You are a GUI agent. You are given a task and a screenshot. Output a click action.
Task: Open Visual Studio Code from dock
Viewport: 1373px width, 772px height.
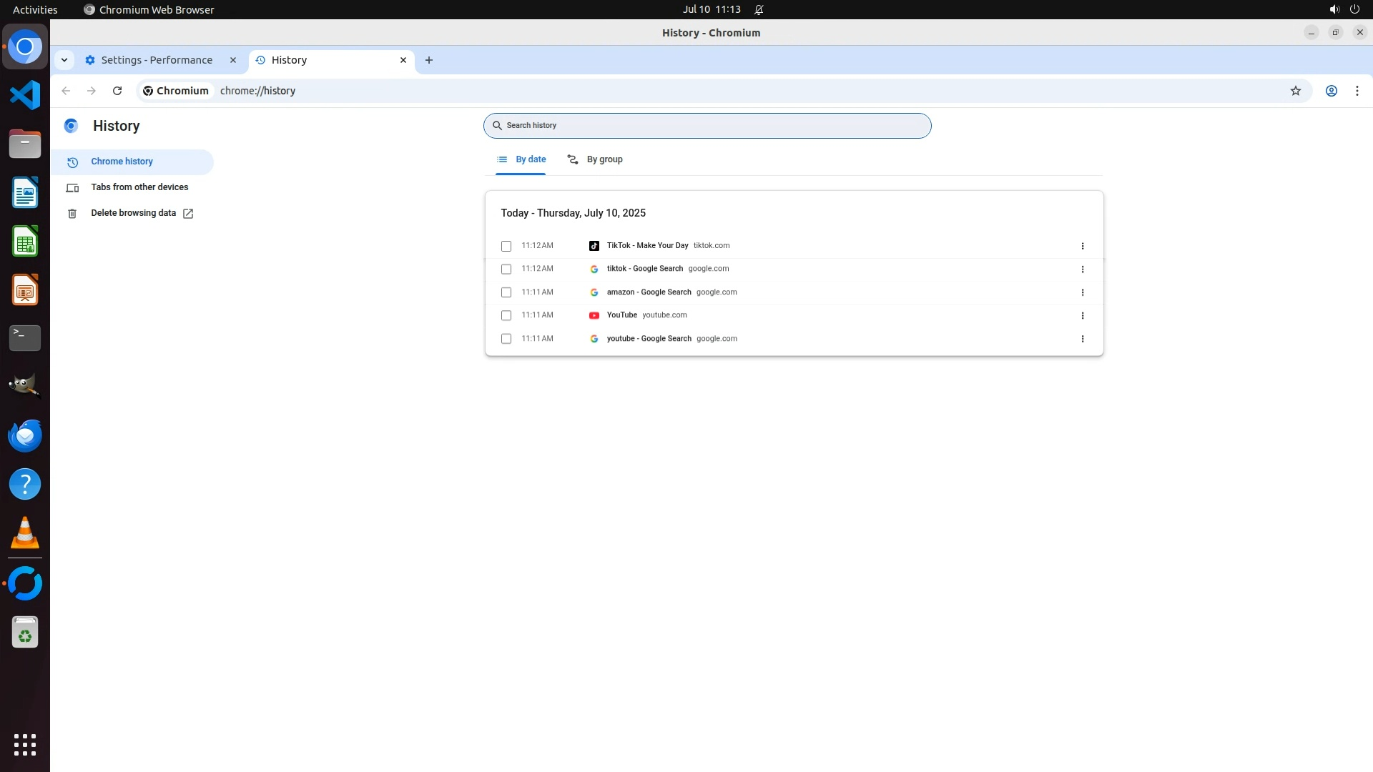pyautogui.click(x=25, y=95)
